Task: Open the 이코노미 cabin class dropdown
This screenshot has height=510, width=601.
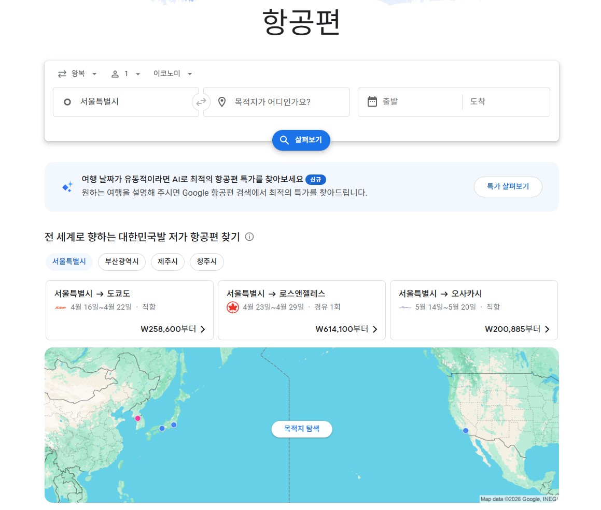Action: 172,74
